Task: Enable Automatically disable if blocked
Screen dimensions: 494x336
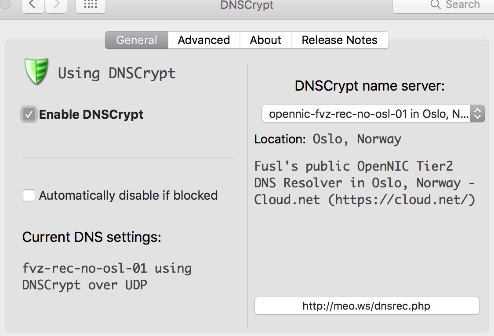Action: [x=29, y=195]
